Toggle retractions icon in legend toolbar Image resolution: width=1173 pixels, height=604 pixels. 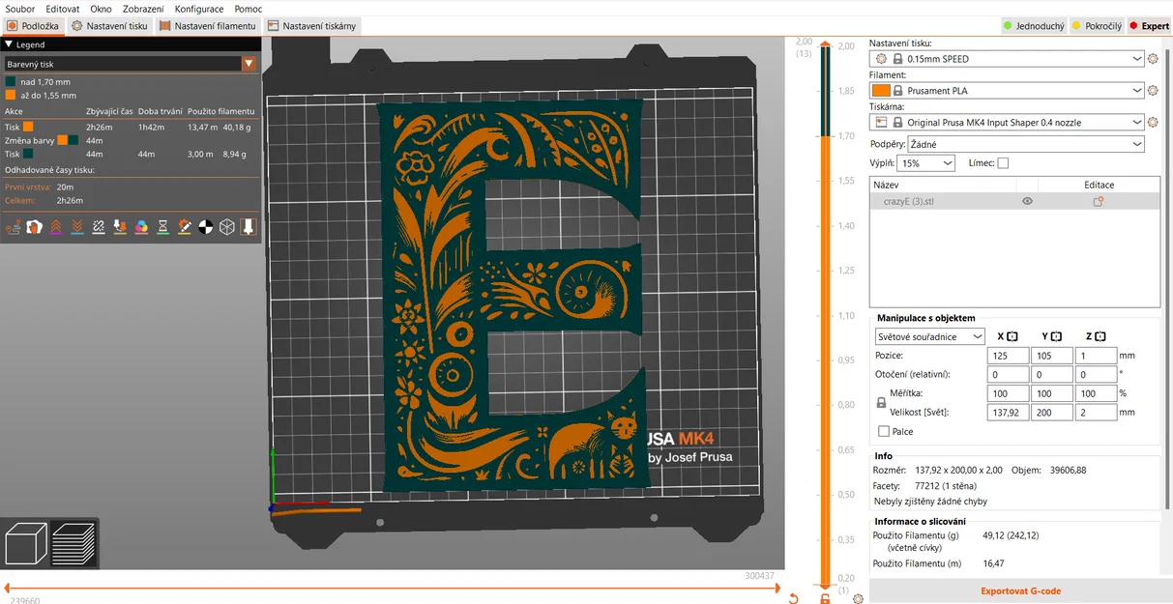coord(55,227)
